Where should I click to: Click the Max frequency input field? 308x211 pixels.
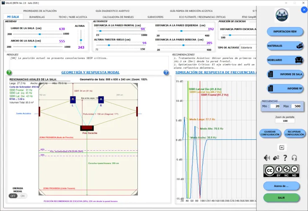click(x=297, y=106)
